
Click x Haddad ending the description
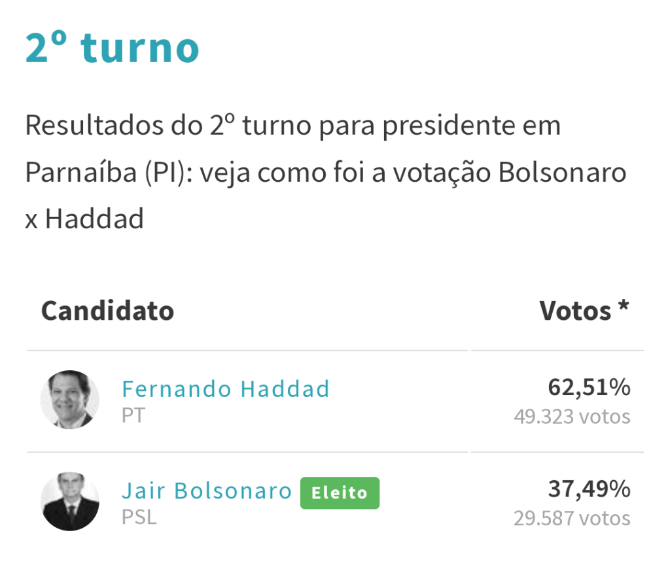click(x=84, y=218)
